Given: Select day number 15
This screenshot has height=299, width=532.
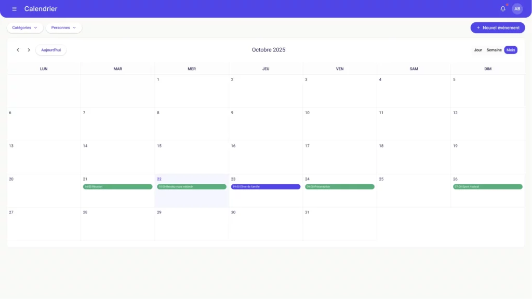Looking at the screenshot, I should click(x=159, y=146).
